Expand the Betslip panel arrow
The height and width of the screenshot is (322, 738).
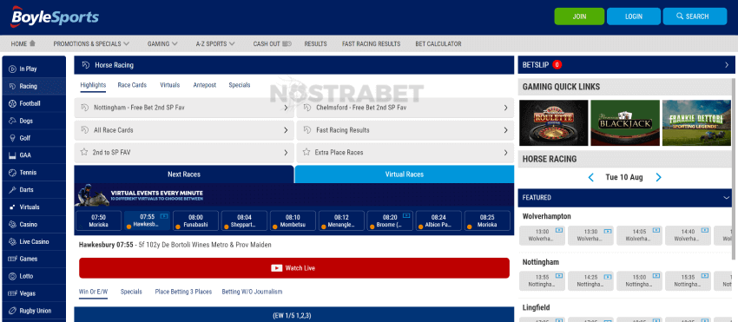pos(727,65)
